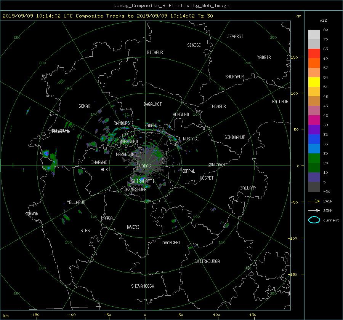Click the HUBLI city label

pos(106,169)
